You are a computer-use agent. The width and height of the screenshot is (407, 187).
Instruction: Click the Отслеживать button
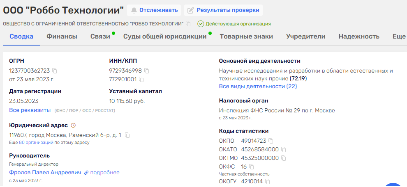(x=154, y=10)
